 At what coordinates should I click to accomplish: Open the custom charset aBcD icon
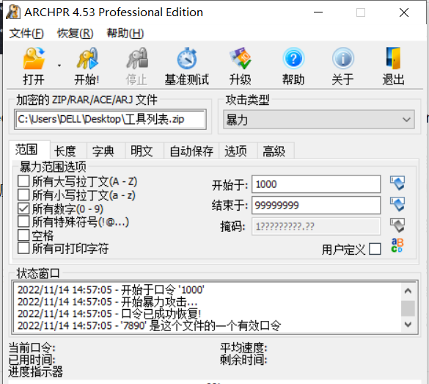(x=397, y=245)
